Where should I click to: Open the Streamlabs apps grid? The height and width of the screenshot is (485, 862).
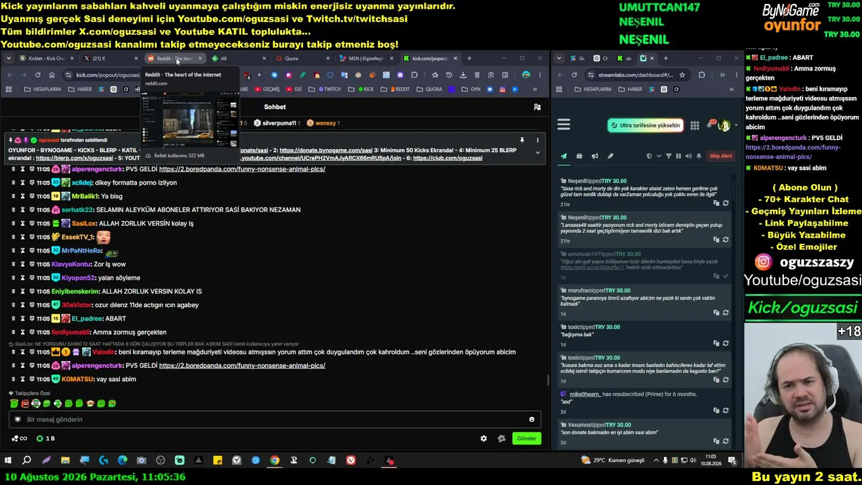tap(694, 125)
